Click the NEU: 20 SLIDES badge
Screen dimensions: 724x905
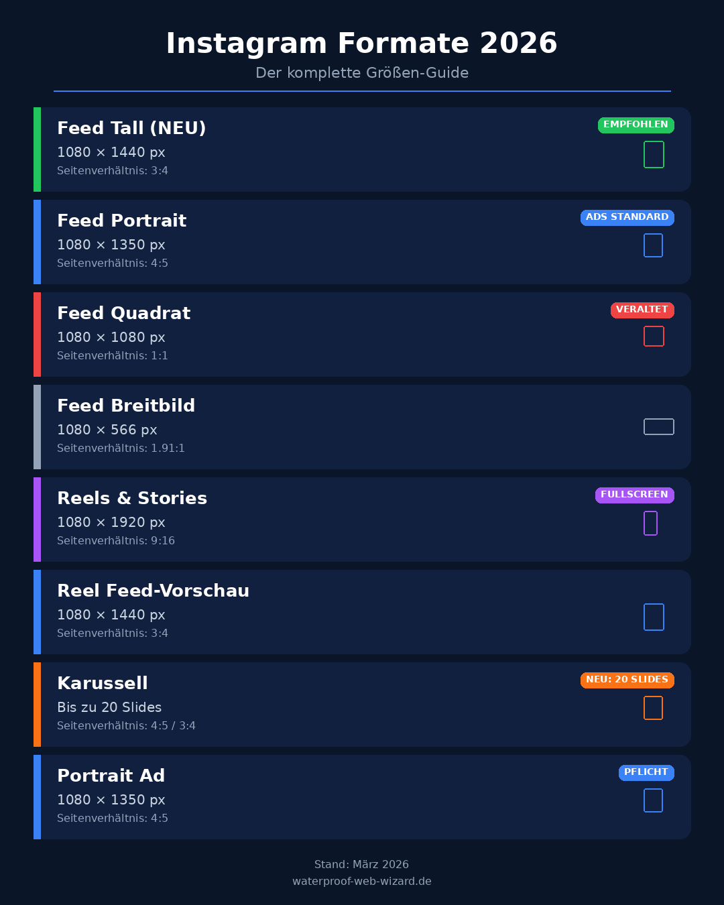tap(627, 680)
